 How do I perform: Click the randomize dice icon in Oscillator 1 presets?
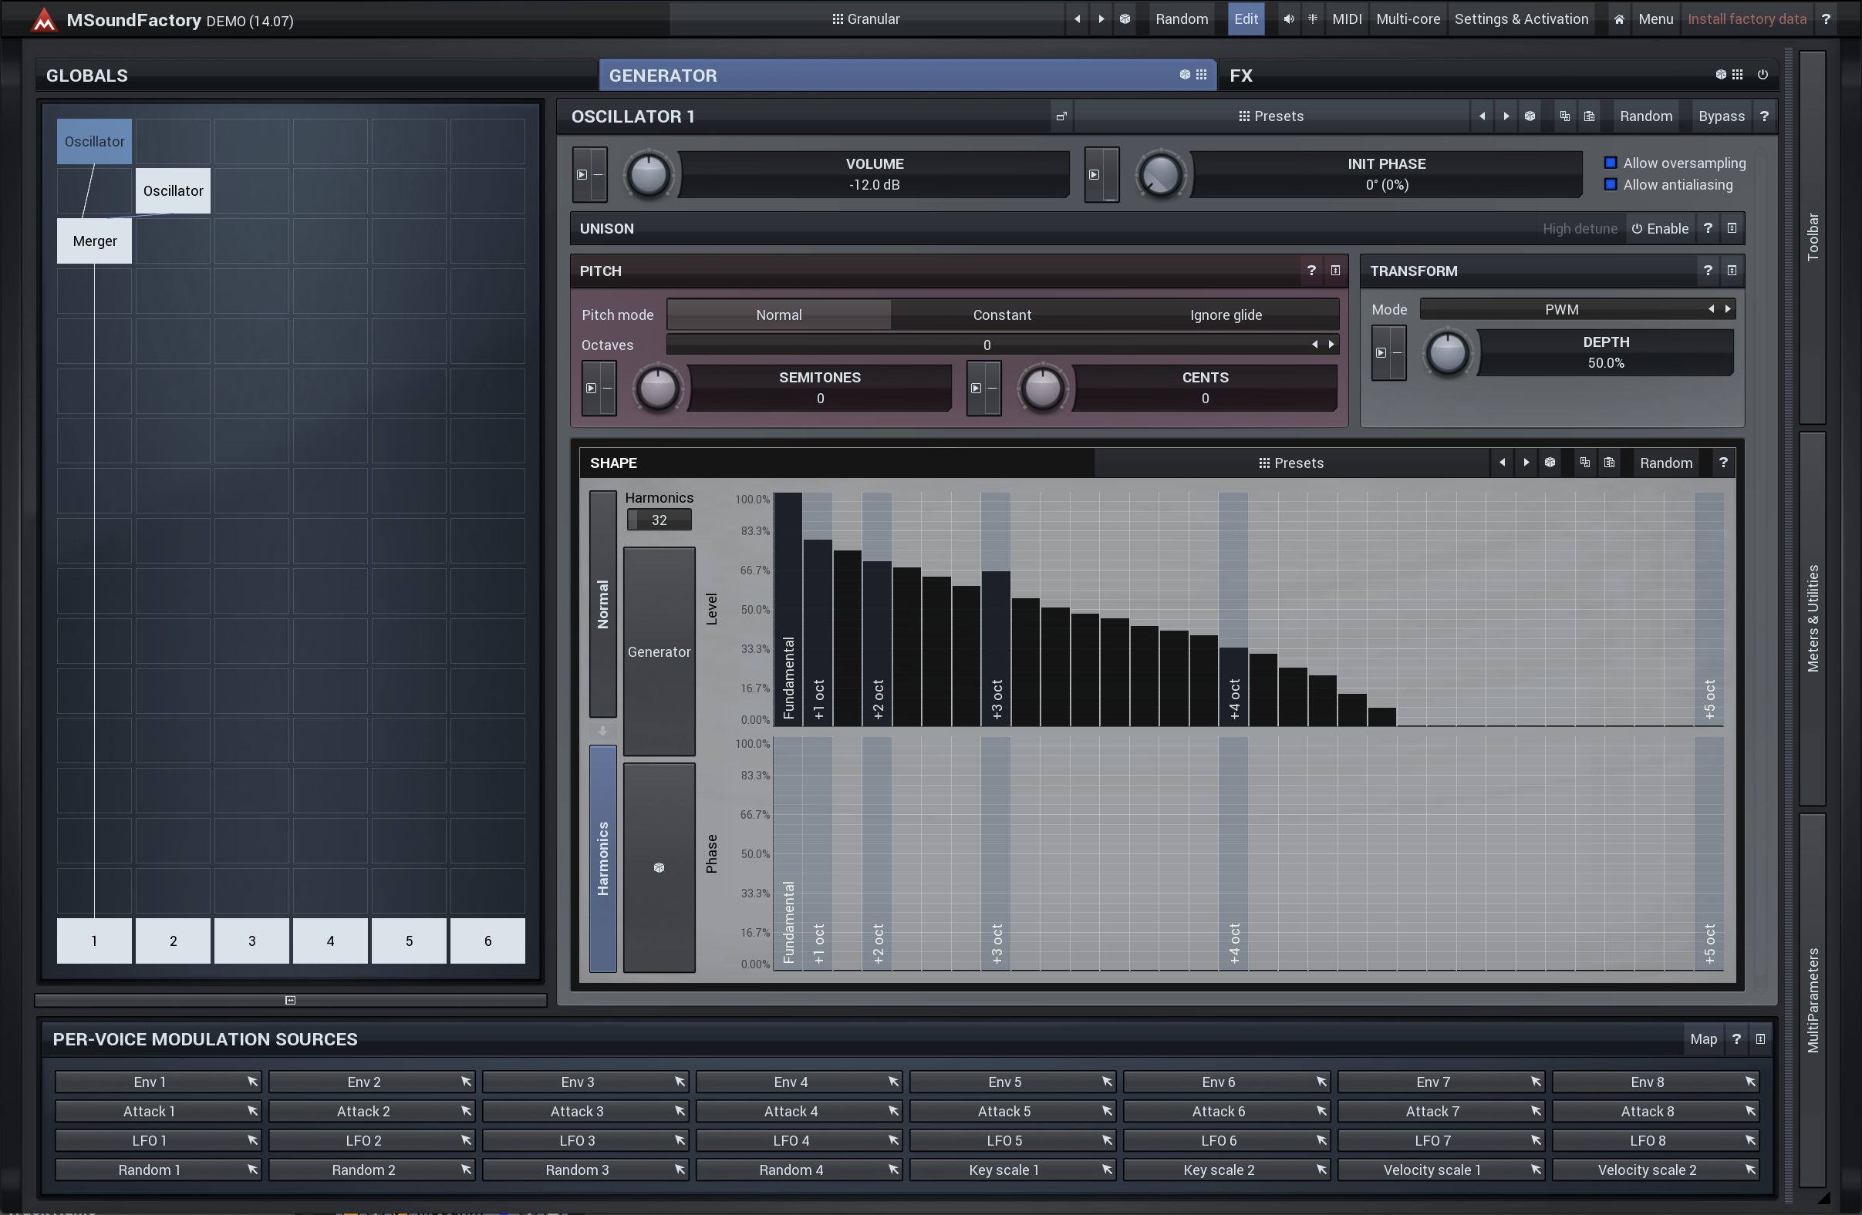click(1530, 116)
